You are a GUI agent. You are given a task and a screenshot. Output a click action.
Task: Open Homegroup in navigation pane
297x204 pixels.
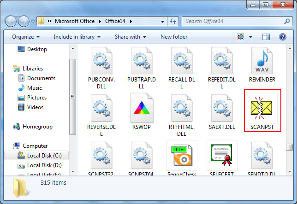[x=33, y=127]
